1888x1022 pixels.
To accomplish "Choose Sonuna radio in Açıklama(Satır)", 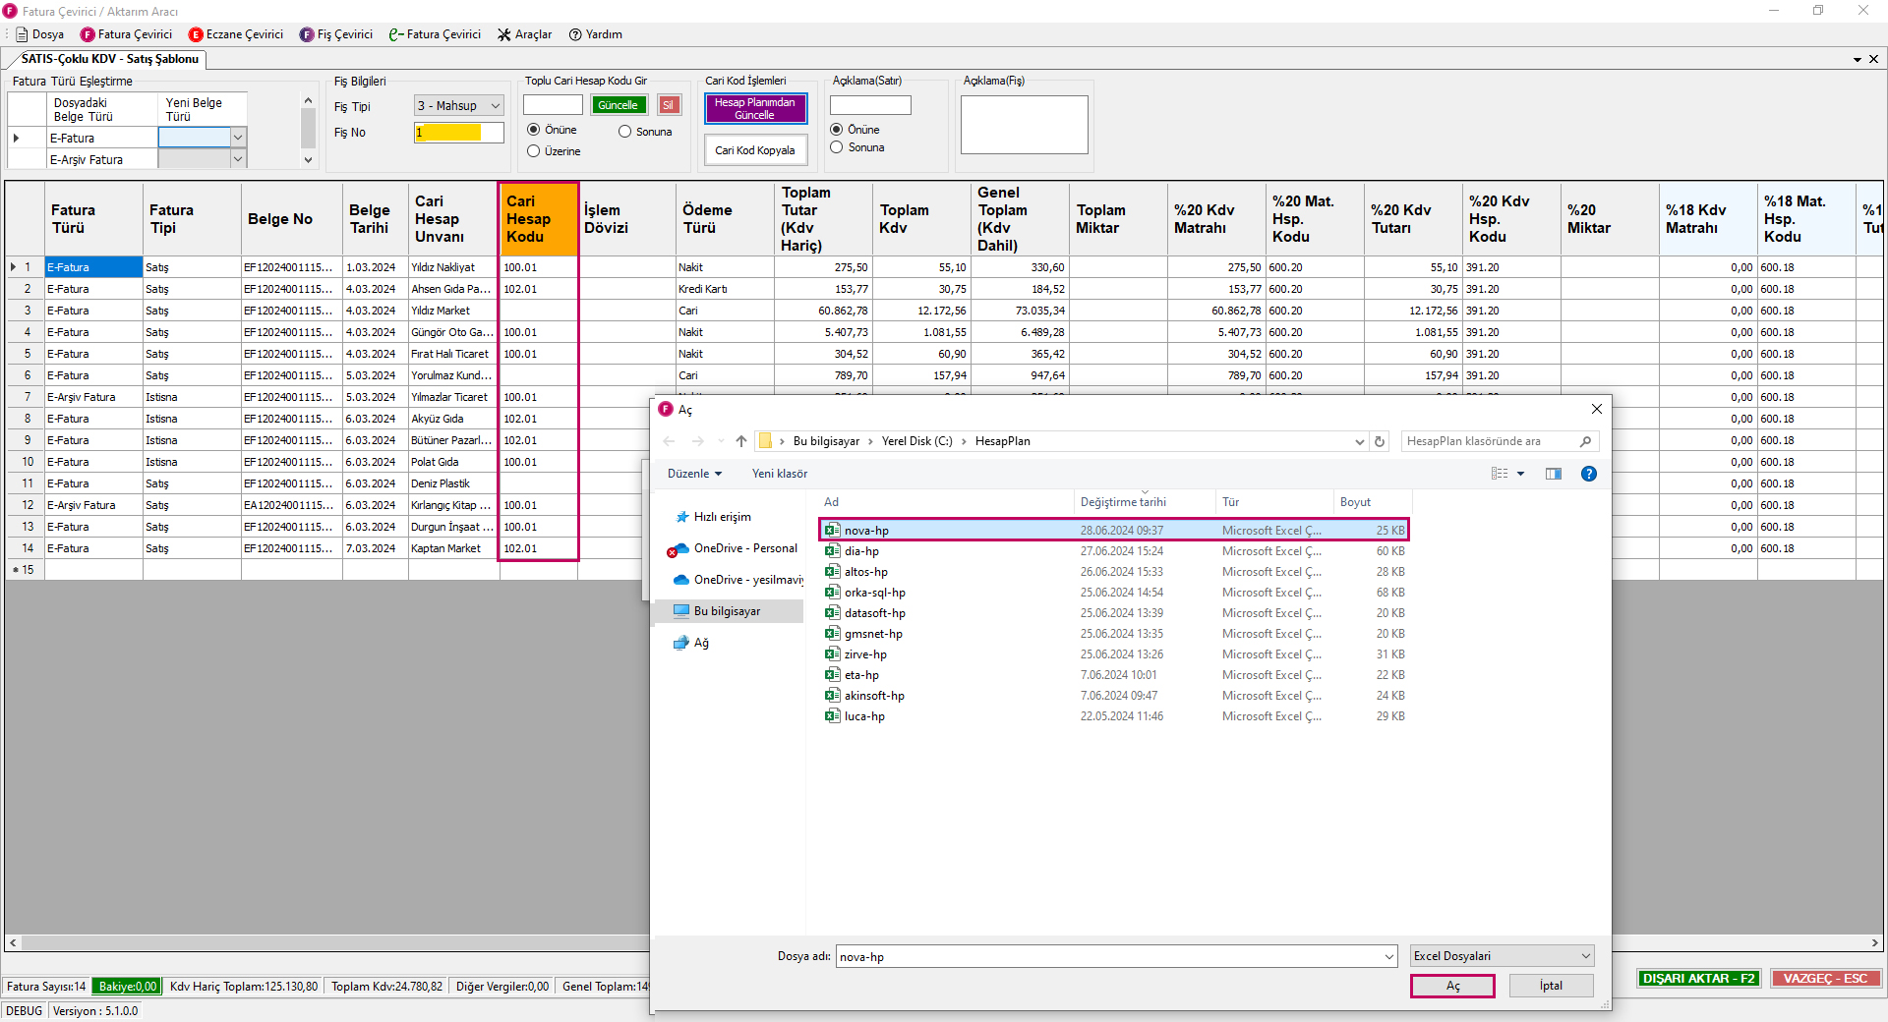I will (x=837, y=147).
